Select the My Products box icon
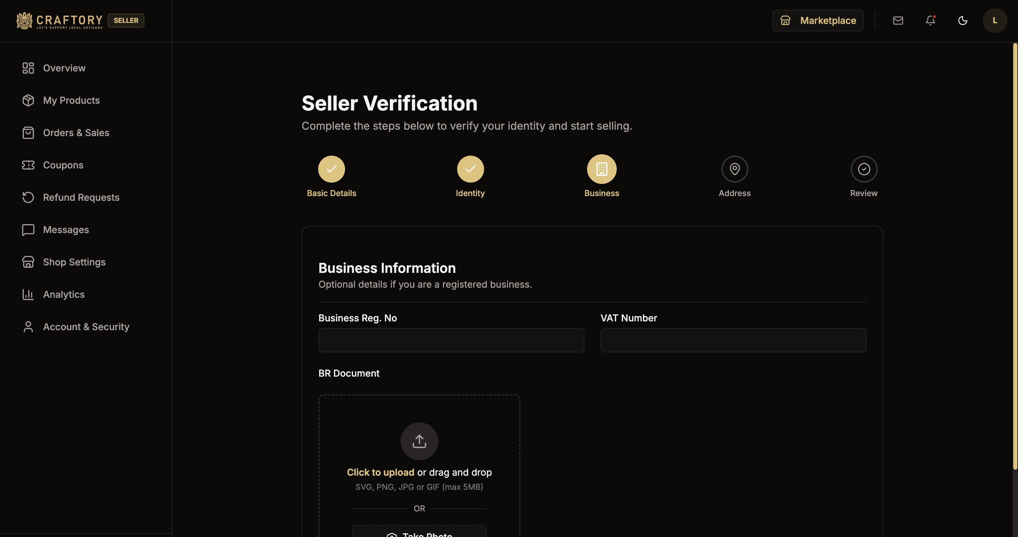The width and height of the screenshot is (1018, 537). click(27, 100)
